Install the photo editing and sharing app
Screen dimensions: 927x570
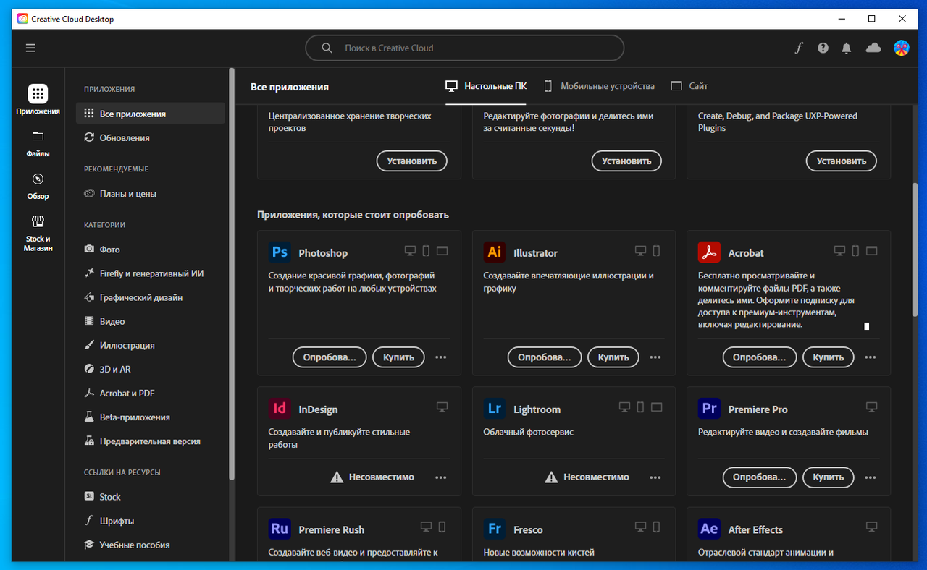(627, 161)
